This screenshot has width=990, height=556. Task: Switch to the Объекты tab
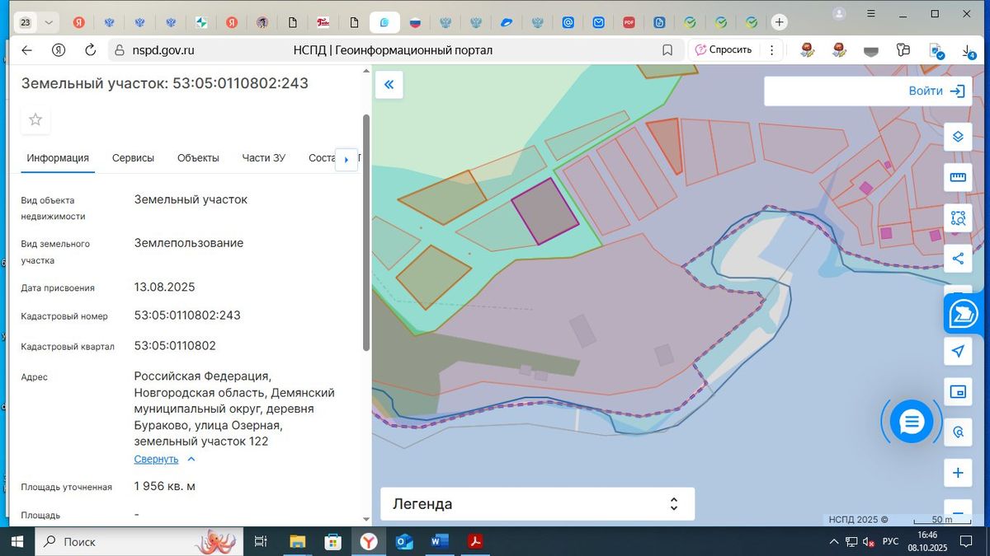[x=198, y=158]
